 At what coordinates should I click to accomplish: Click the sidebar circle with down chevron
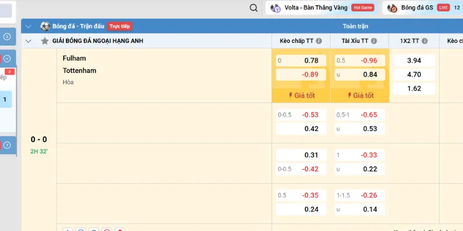tap(7, 59)
